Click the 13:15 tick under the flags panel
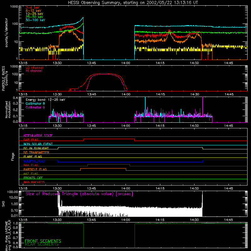 click(x=23, y=189)
